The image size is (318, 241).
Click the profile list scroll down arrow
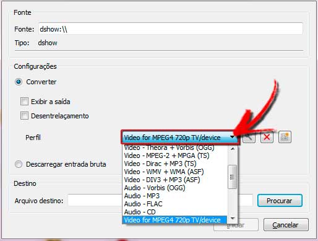[233, 219]
